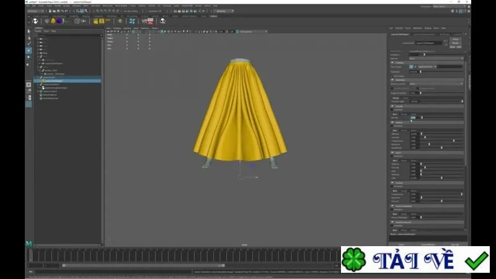Open the Modeling menu set dropdown

pyautogui.click(x=35, y=11)
